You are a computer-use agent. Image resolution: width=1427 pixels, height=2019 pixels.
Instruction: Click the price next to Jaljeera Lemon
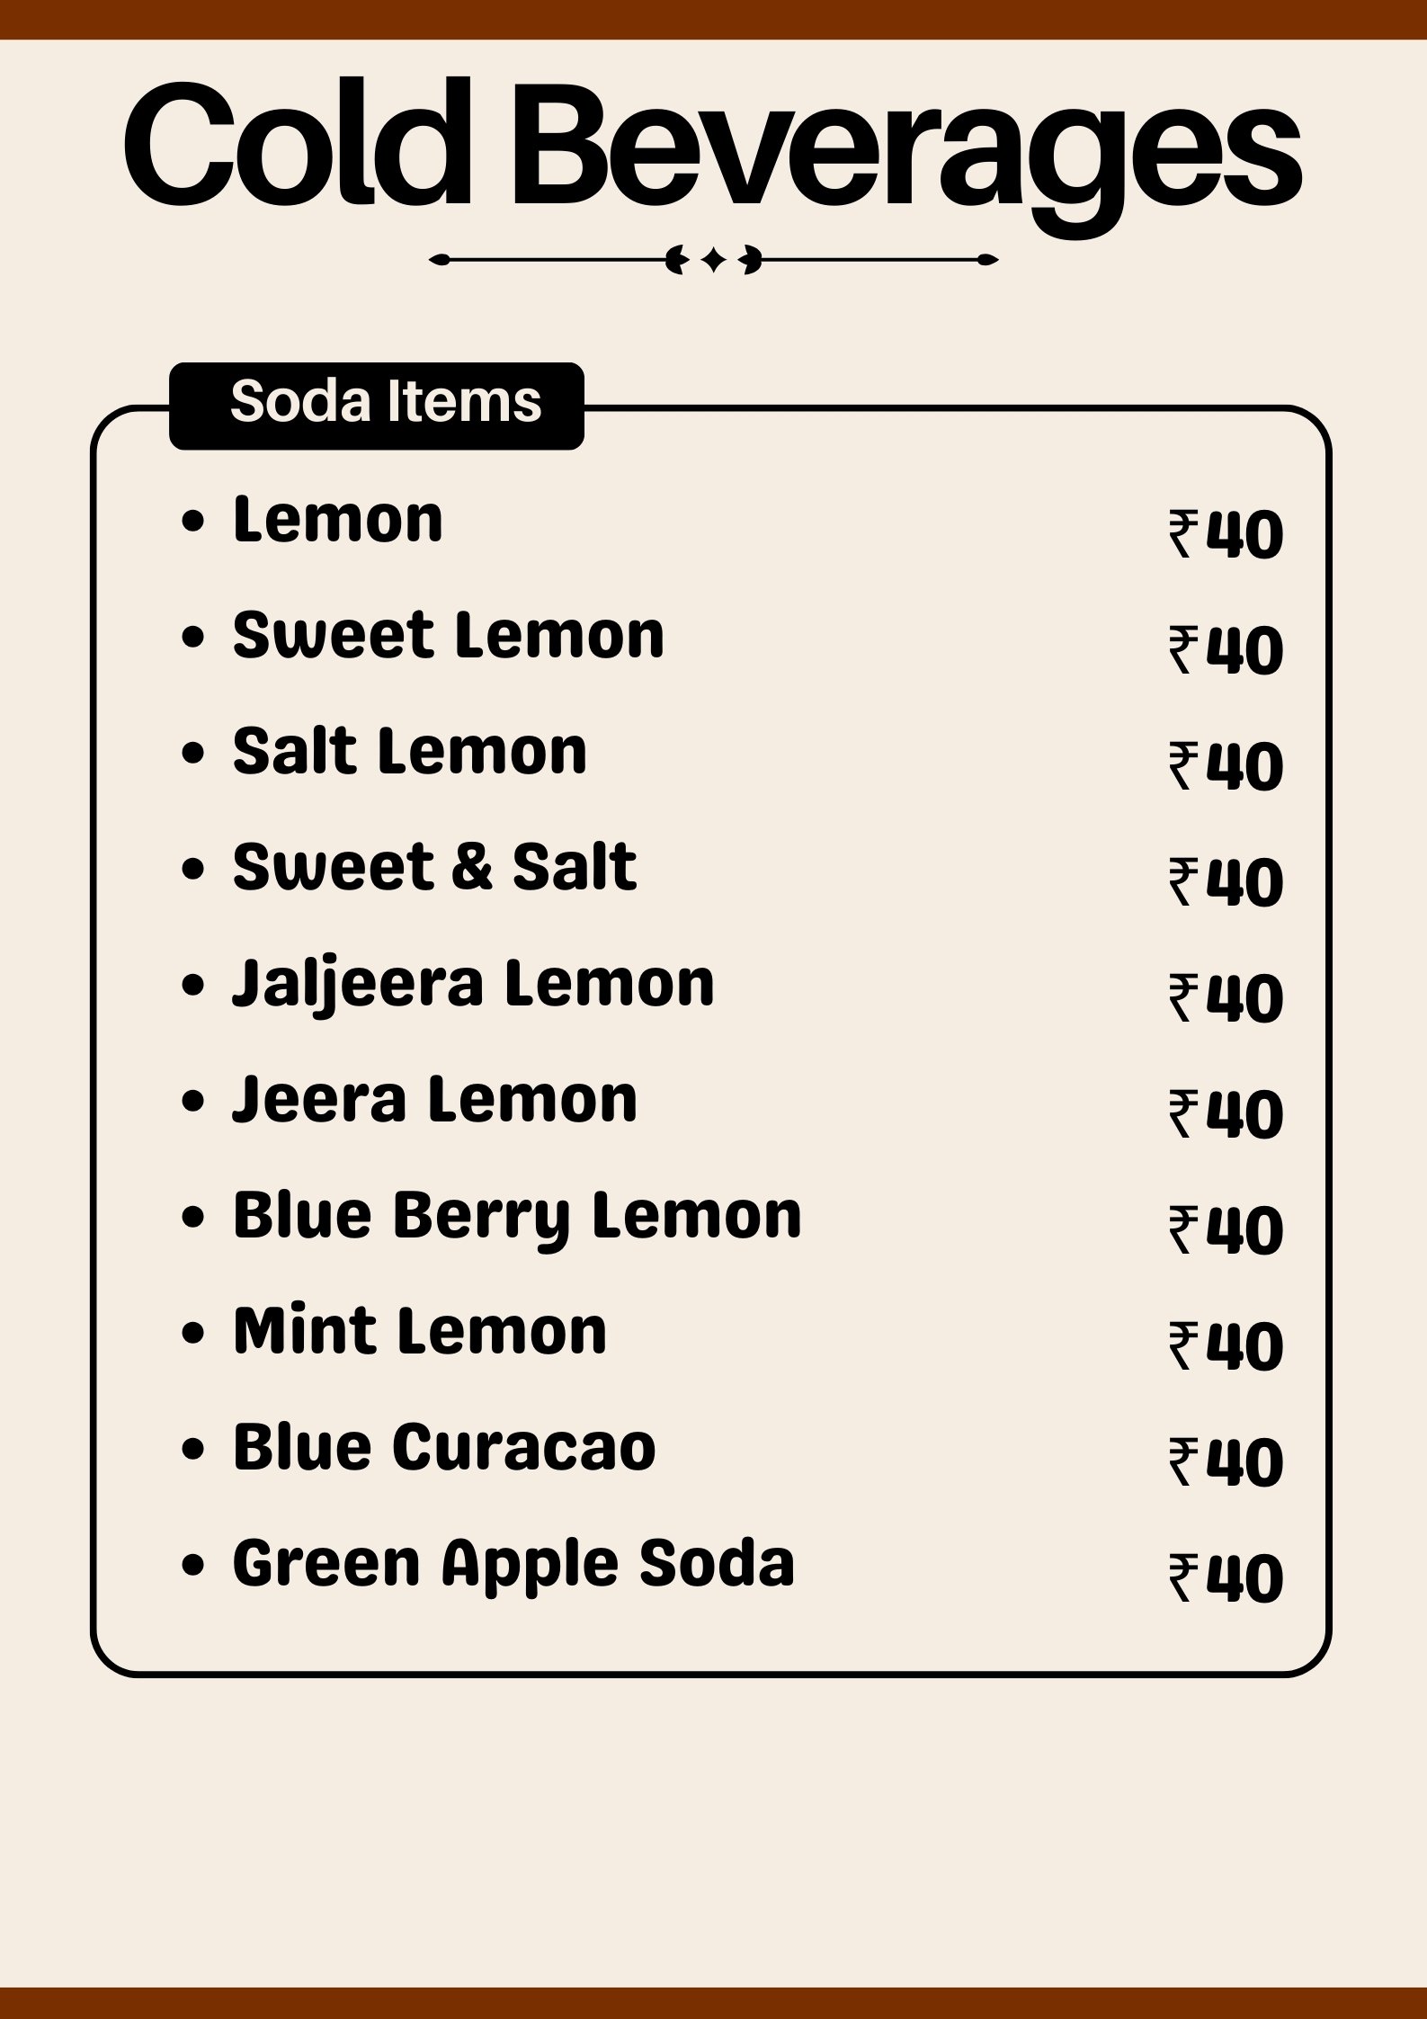(1226, 998)
